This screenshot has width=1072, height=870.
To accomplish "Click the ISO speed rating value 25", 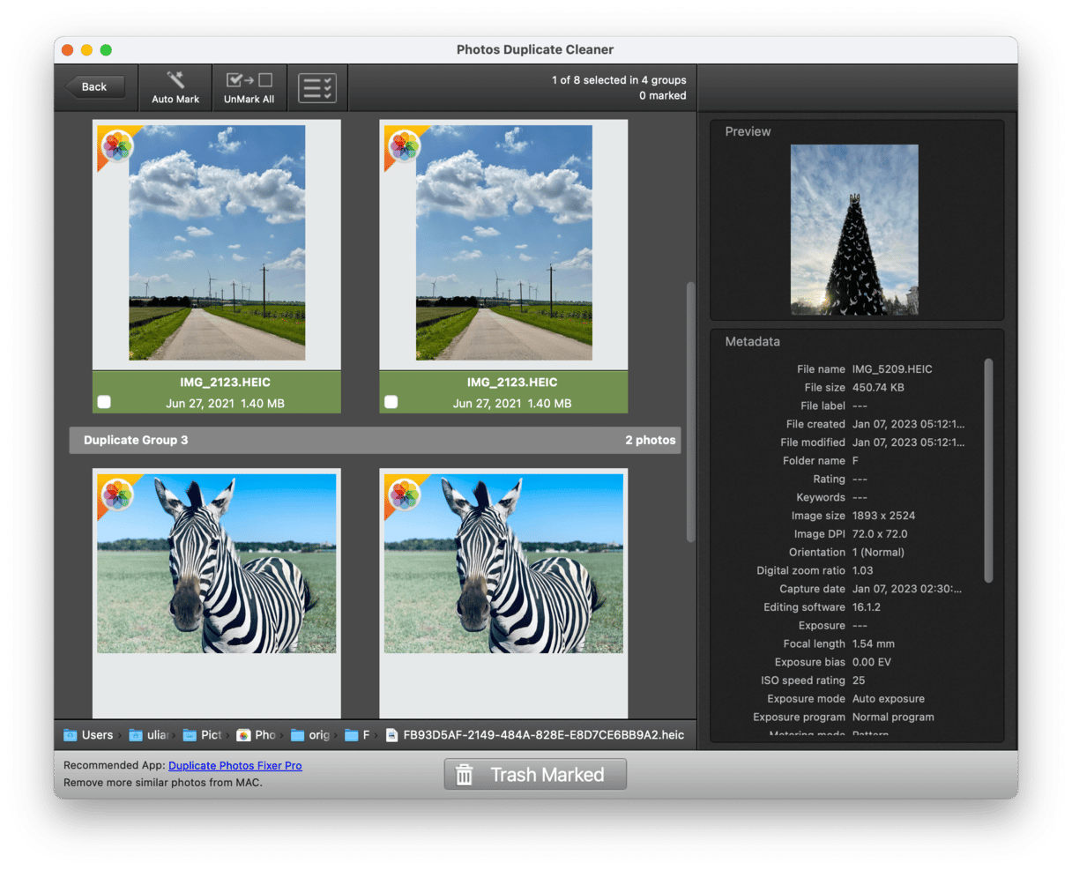I will tap(859, 680).
